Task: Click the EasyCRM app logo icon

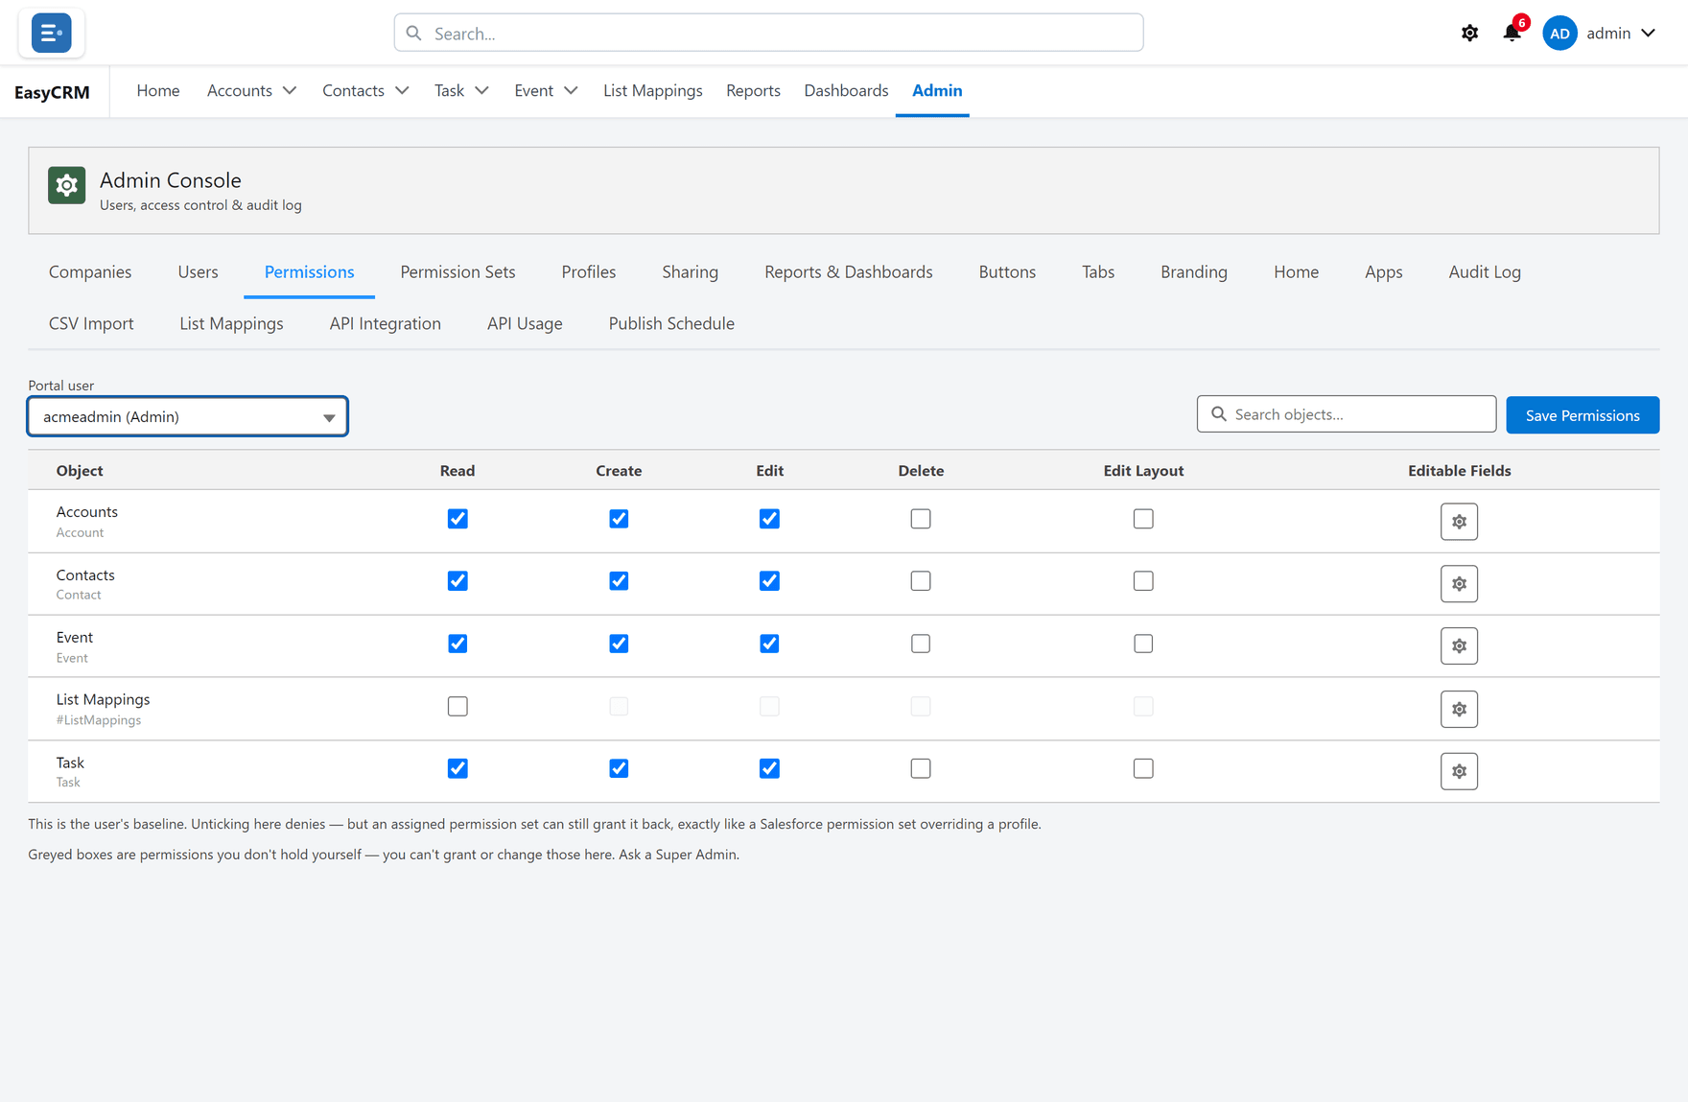Action: click(51, 33)
